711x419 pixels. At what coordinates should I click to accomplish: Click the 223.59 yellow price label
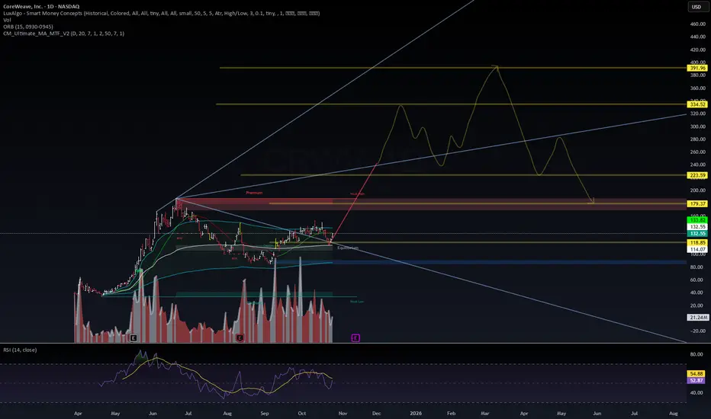pos(697,175)
